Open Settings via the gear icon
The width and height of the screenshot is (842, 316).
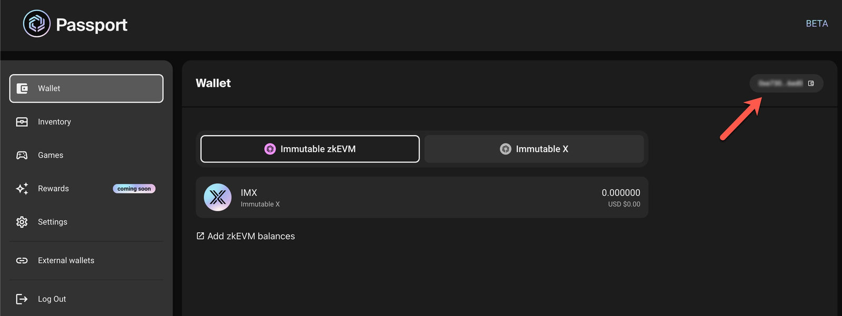(x=22, y=222)
